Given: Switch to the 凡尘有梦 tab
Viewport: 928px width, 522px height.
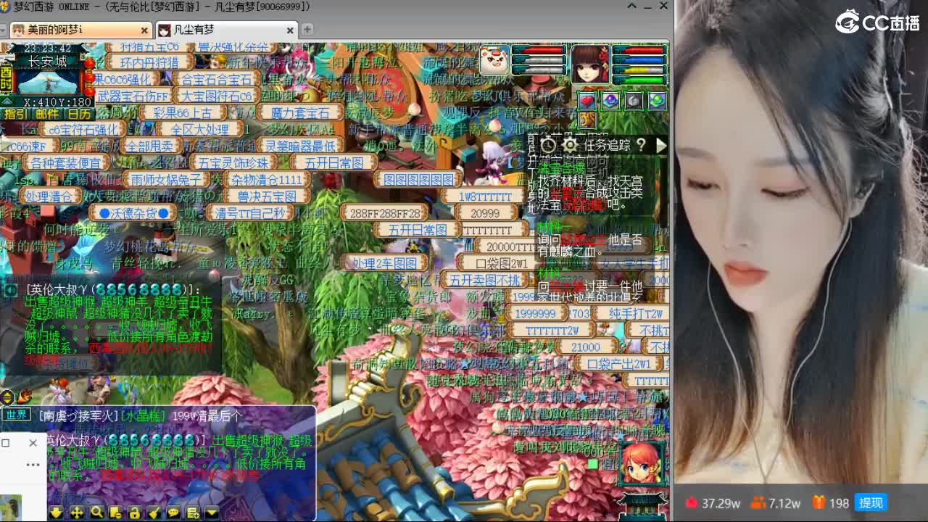Looking at the screenshot, I should tap(226, 30).
